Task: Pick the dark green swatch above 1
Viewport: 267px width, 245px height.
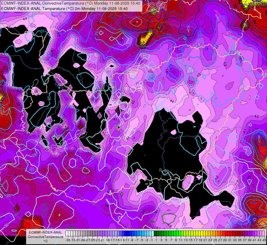Action: (155, 233)
